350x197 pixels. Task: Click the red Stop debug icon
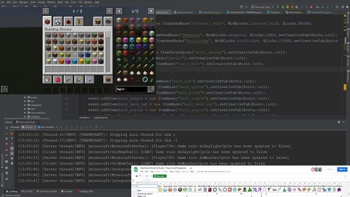[7, 143]
